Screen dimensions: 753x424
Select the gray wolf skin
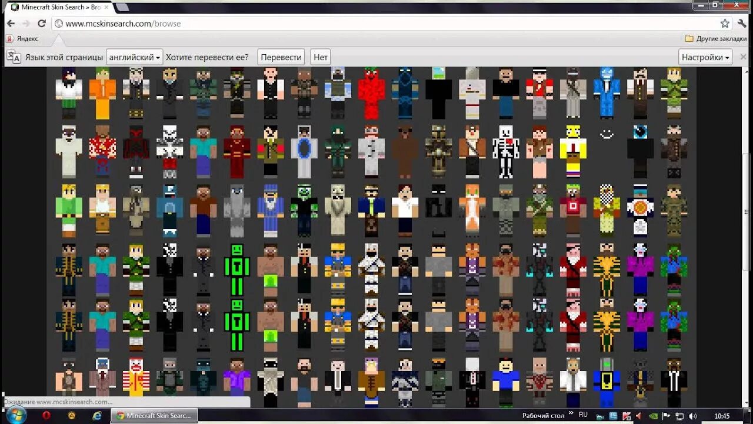point(237,210)
